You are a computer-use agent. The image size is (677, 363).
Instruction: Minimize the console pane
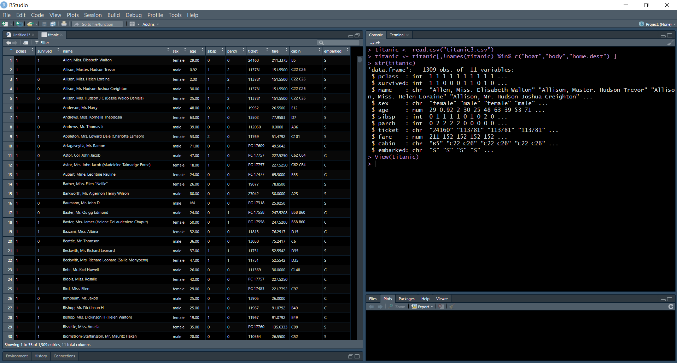[663, 36]
